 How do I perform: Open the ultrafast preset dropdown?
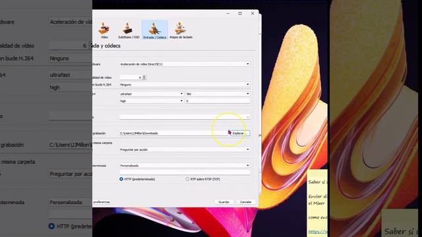pyautogui.click(x=152, y=93)
